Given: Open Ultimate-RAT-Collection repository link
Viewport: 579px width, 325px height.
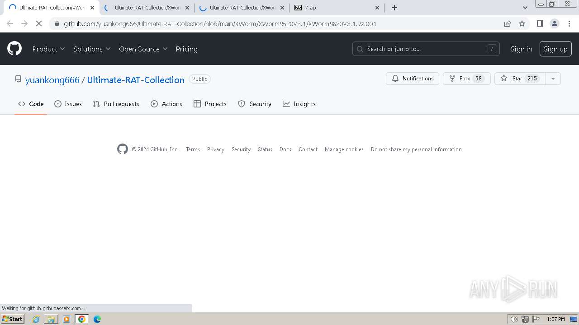Looking at the screenshot, I should pyautogui.click(x=136, y=80).
